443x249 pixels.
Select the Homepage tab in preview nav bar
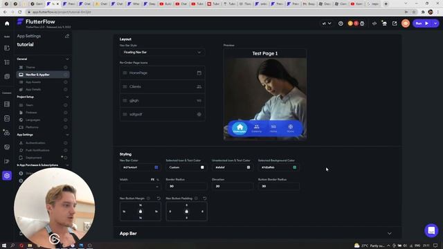tap(239, 129)
